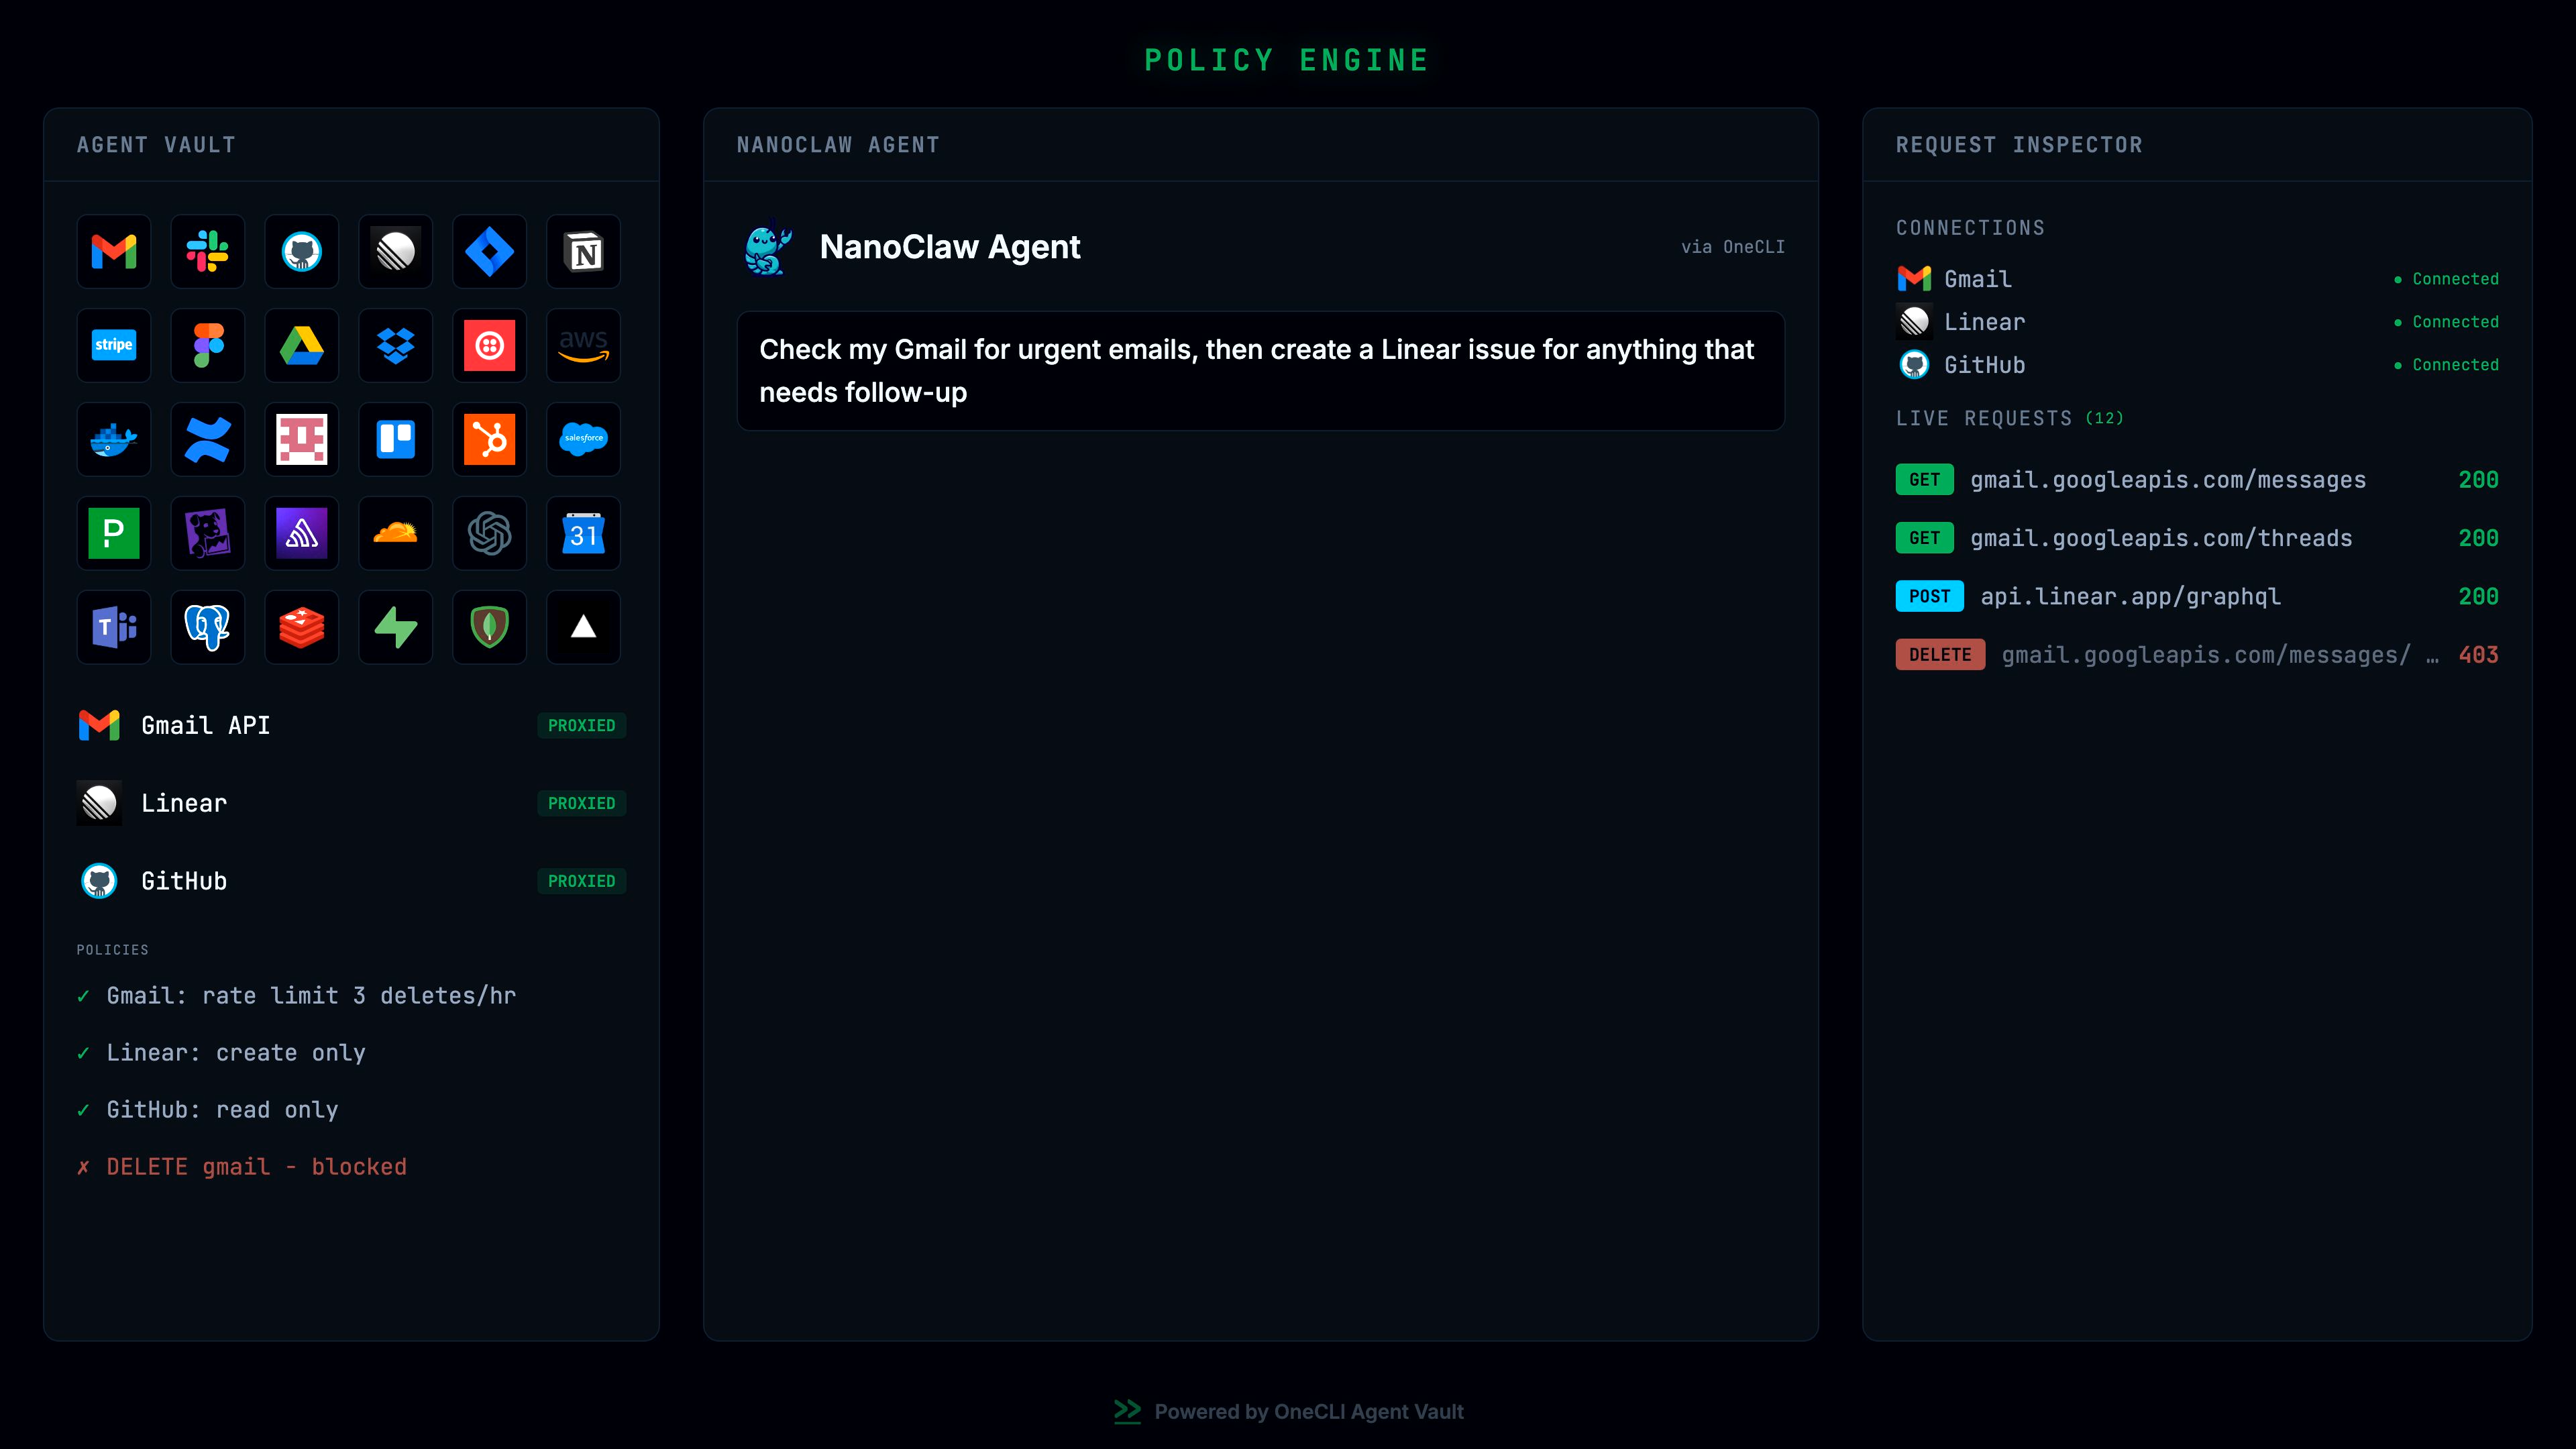Click the AWS integration icon

[584, 345]
